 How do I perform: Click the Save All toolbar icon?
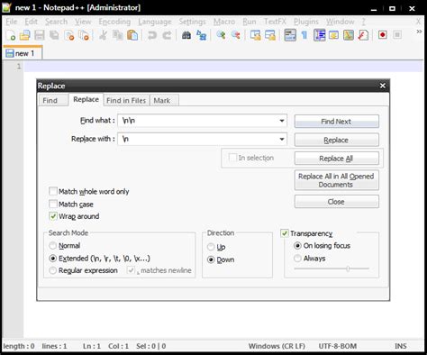point(54,35)
